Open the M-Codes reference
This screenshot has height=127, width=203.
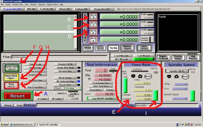click(56, 99)
